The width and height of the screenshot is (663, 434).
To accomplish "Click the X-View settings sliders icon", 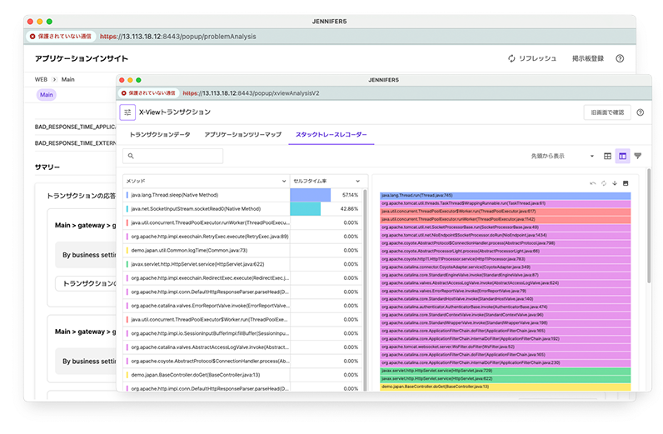I will pos(127,112).
